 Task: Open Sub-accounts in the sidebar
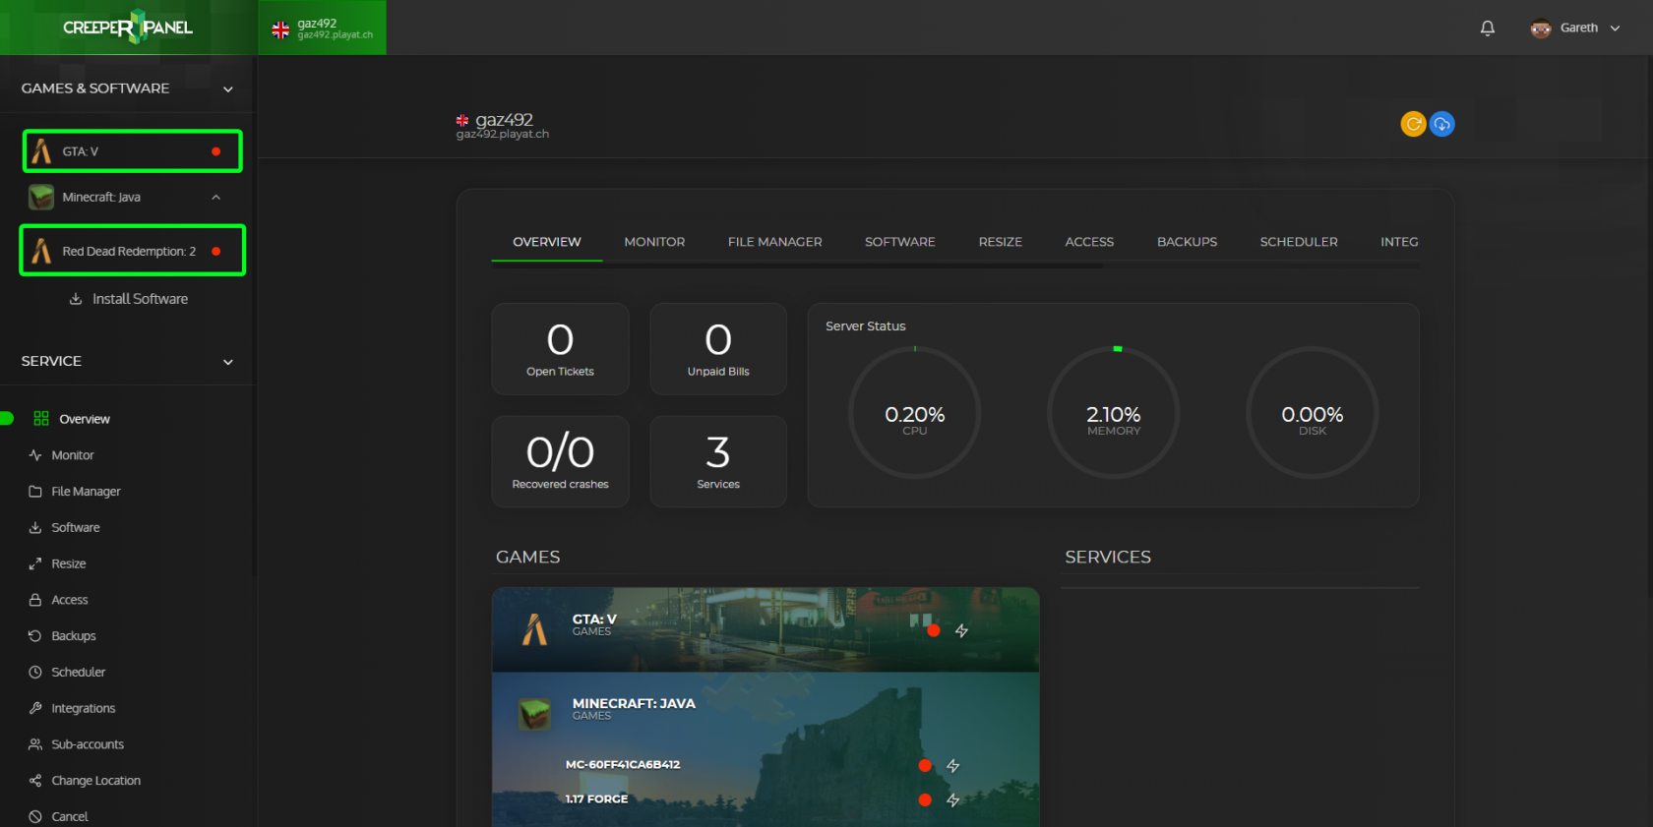click(x=88, y=744)
